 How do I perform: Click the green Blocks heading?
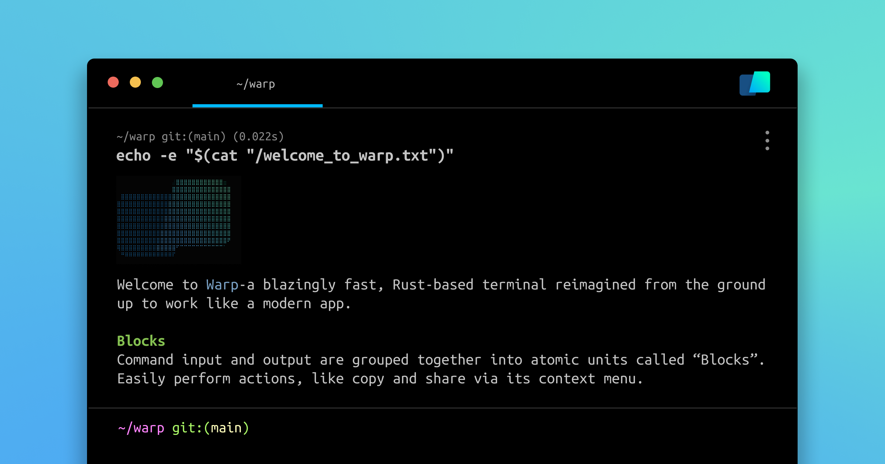(x=141, y=341)
